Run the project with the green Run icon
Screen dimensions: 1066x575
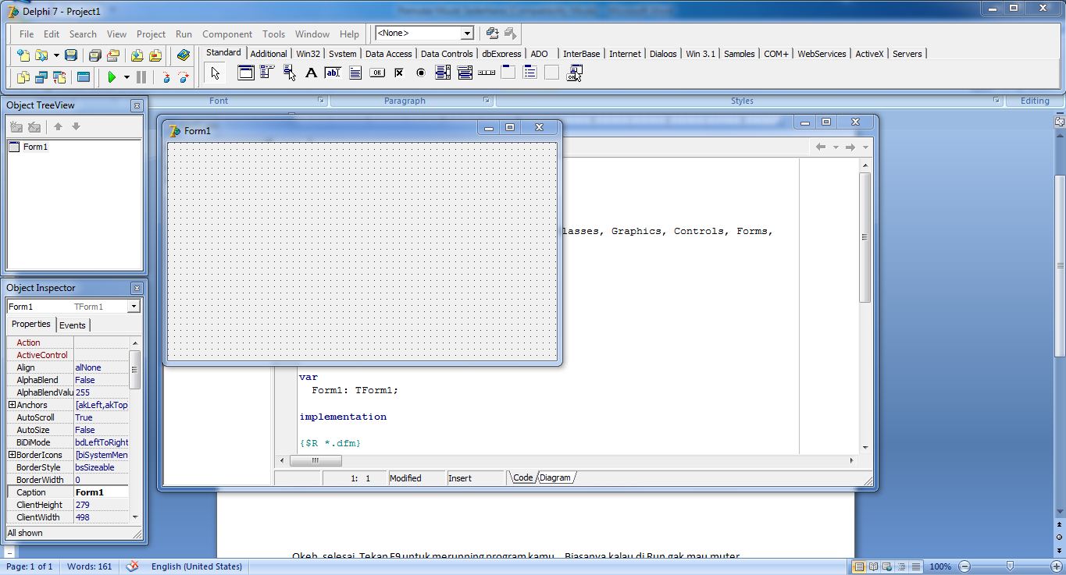click(x=113, y=76)
